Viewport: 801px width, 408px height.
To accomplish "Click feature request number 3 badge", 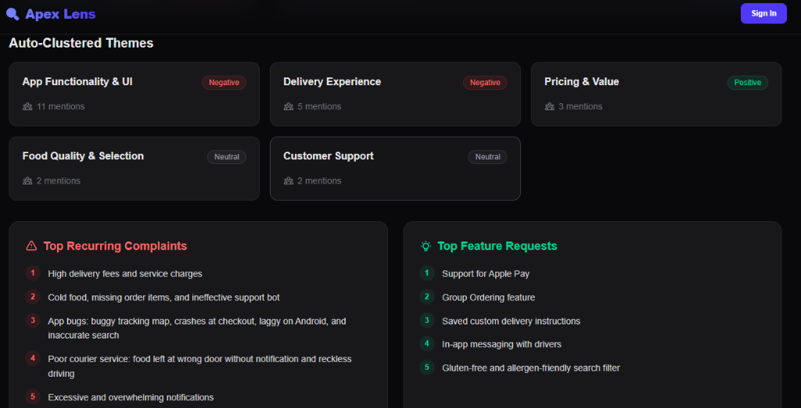I will point(427,320).
